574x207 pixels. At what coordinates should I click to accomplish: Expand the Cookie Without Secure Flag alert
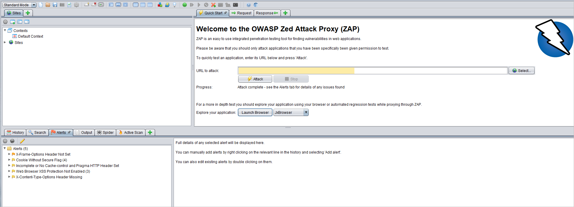pyautogui.click(x=9, y=160)
